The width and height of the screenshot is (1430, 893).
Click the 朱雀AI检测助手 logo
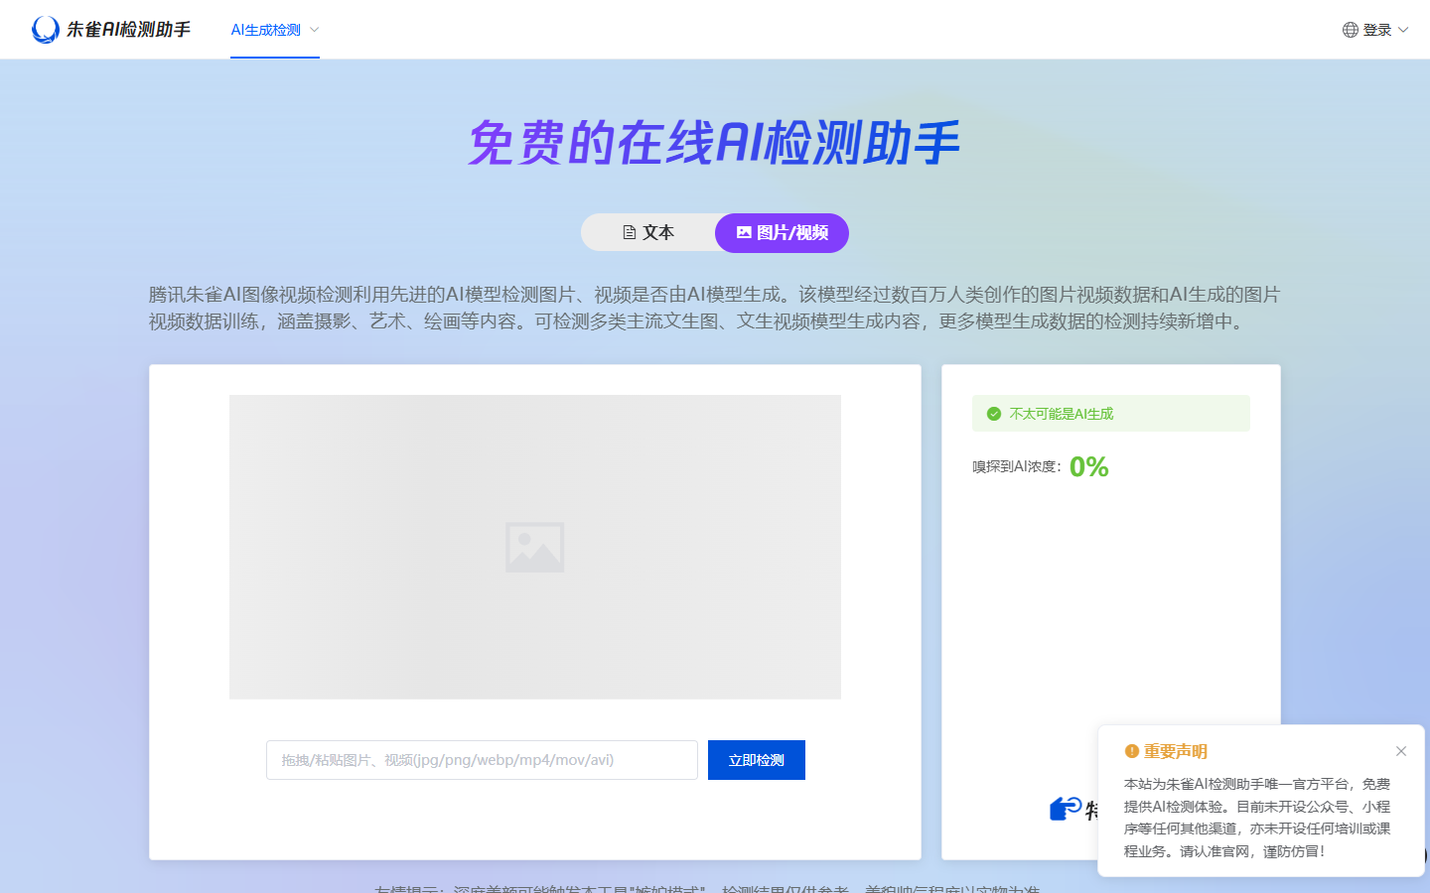click(x=111, y=30)
